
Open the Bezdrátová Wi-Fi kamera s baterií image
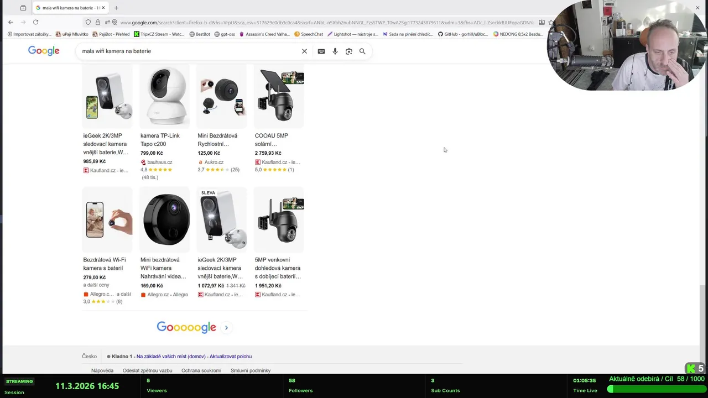(107, 219)
